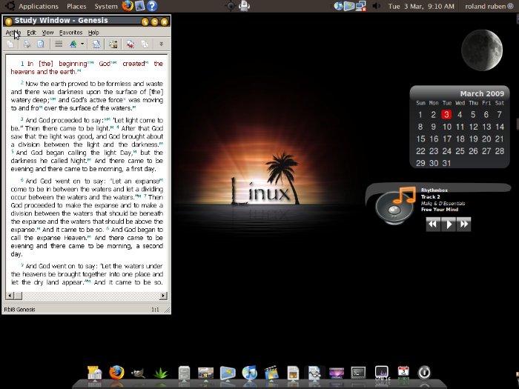Open the Favorites menu

click(71, 33)
